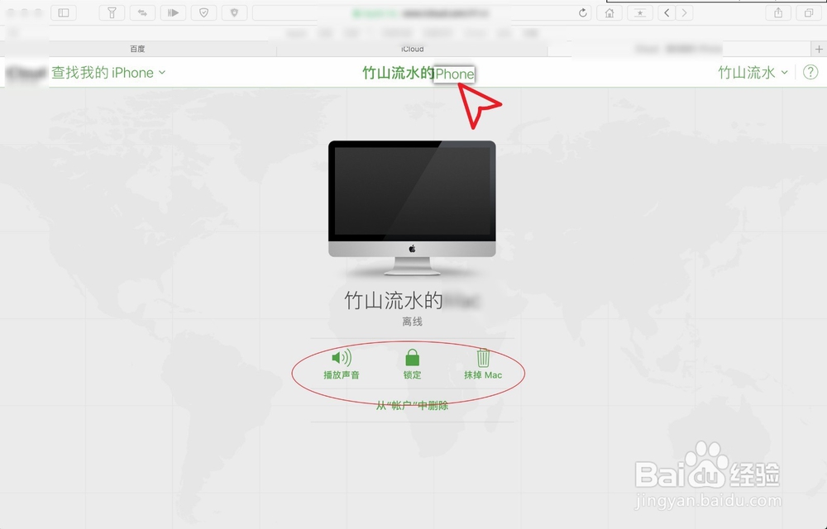Open the help question mark button
Viewport: 827px width, 529px height.
[811, 73]
